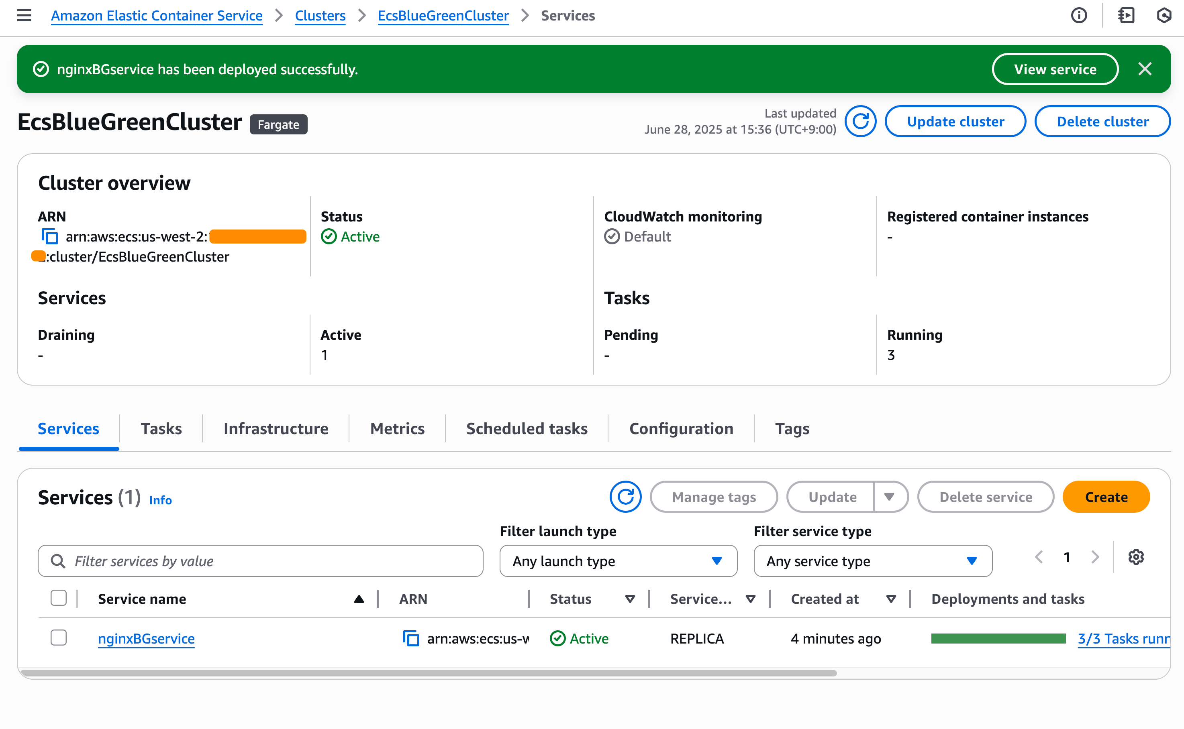Refresh the cluster with the top refresh icon
Viewport: 1184px width, 729px height.
(860, 122)
